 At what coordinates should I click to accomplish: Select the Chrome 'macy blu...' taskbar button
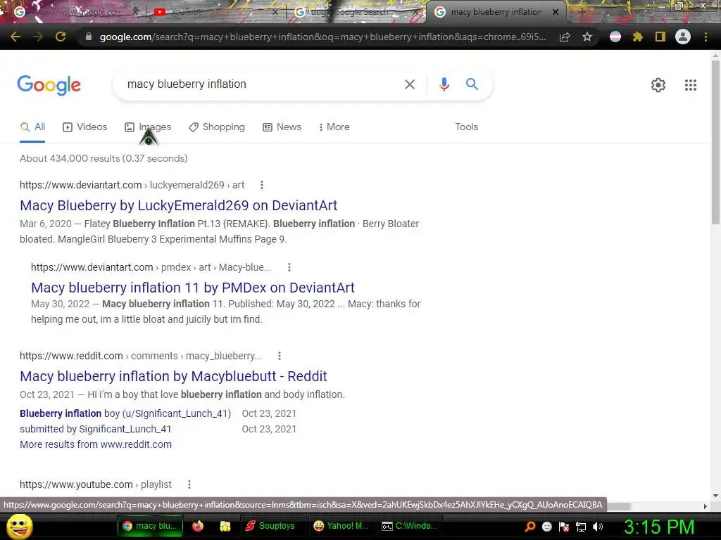click(x=151, y=526)
